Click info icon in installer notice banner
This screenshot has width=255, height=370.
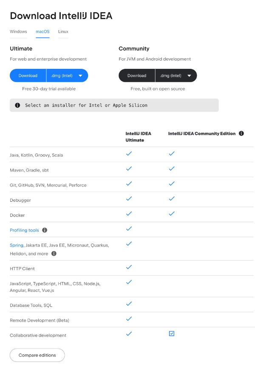[17, 105]
